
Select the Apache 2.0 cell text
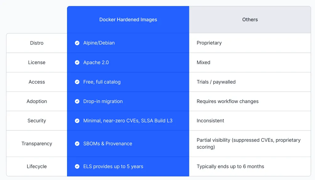(96, 63)
